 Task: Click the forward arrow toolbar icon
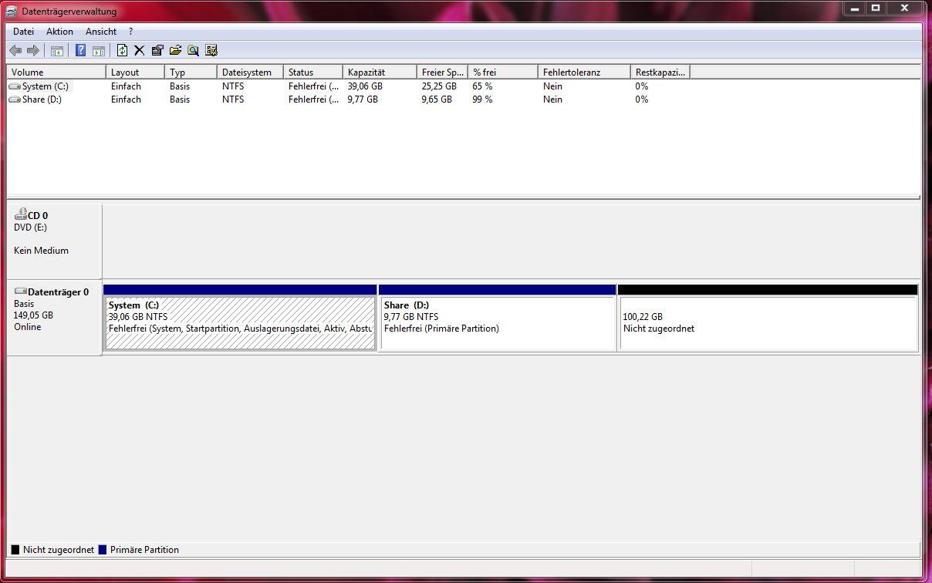pos(33,51)
